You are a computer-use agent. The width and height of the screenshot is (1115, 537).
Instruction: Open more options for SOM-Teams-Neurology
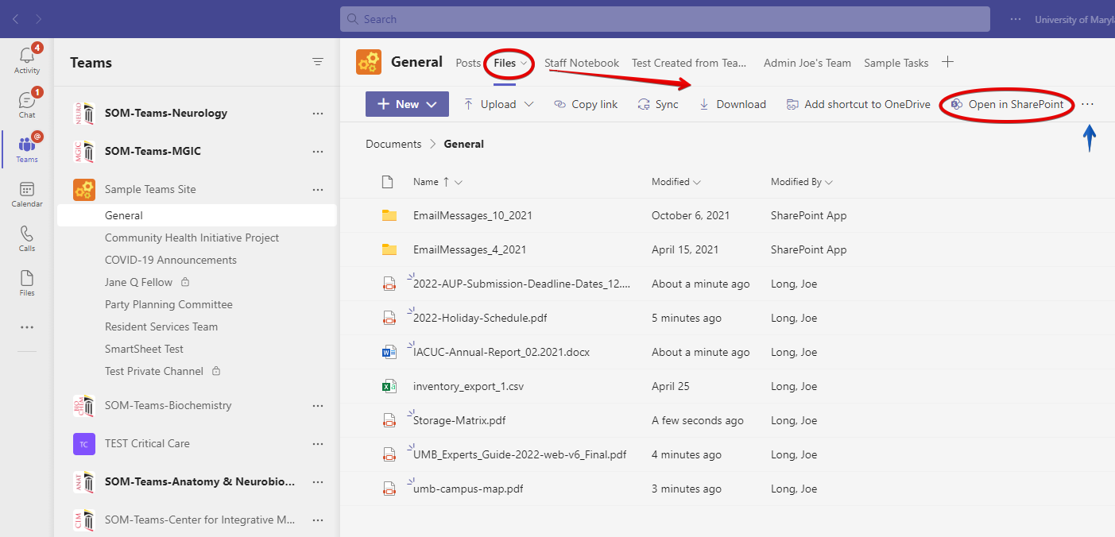(x=318, y=114)
